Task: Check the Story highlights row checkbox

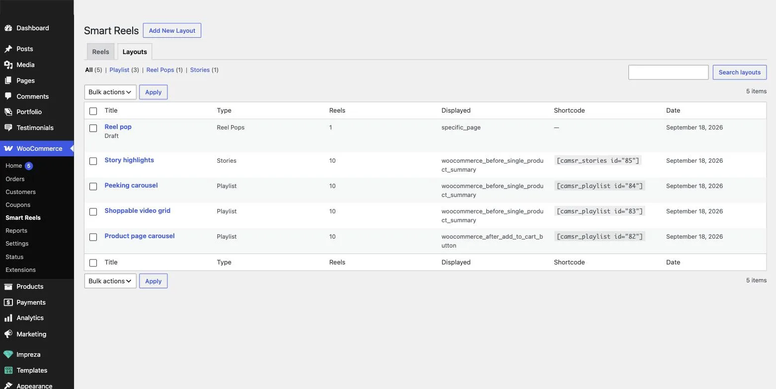Action: [x=93, y=161]
